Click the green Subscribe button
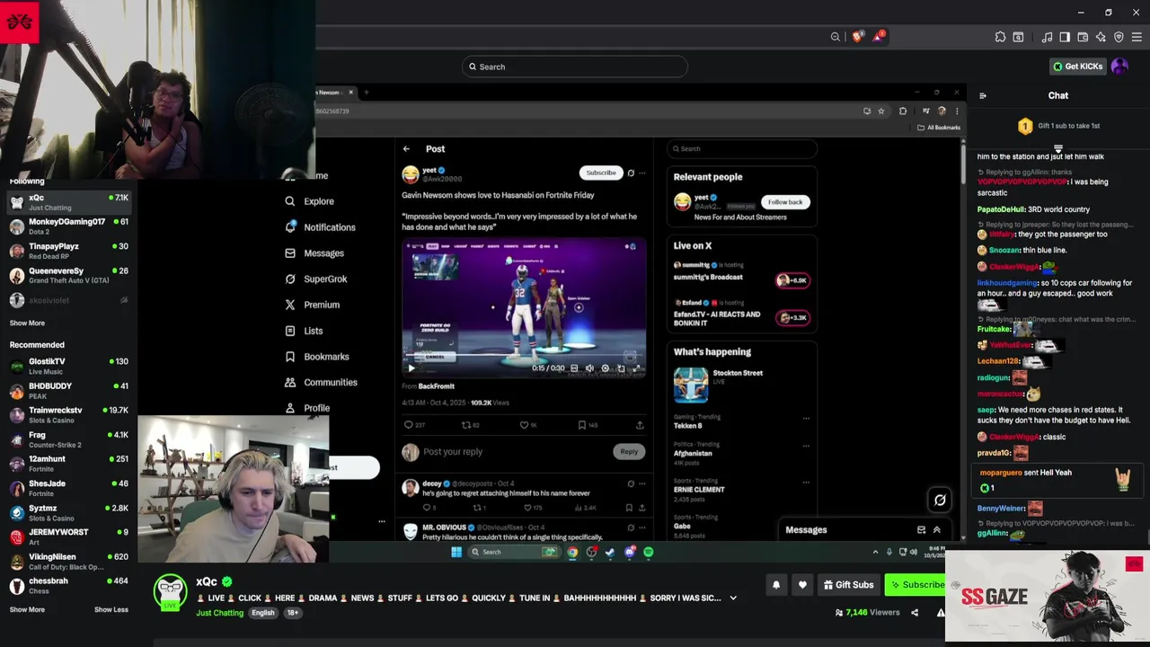Viewport: 1150px width, 647px height. (916, 585)
